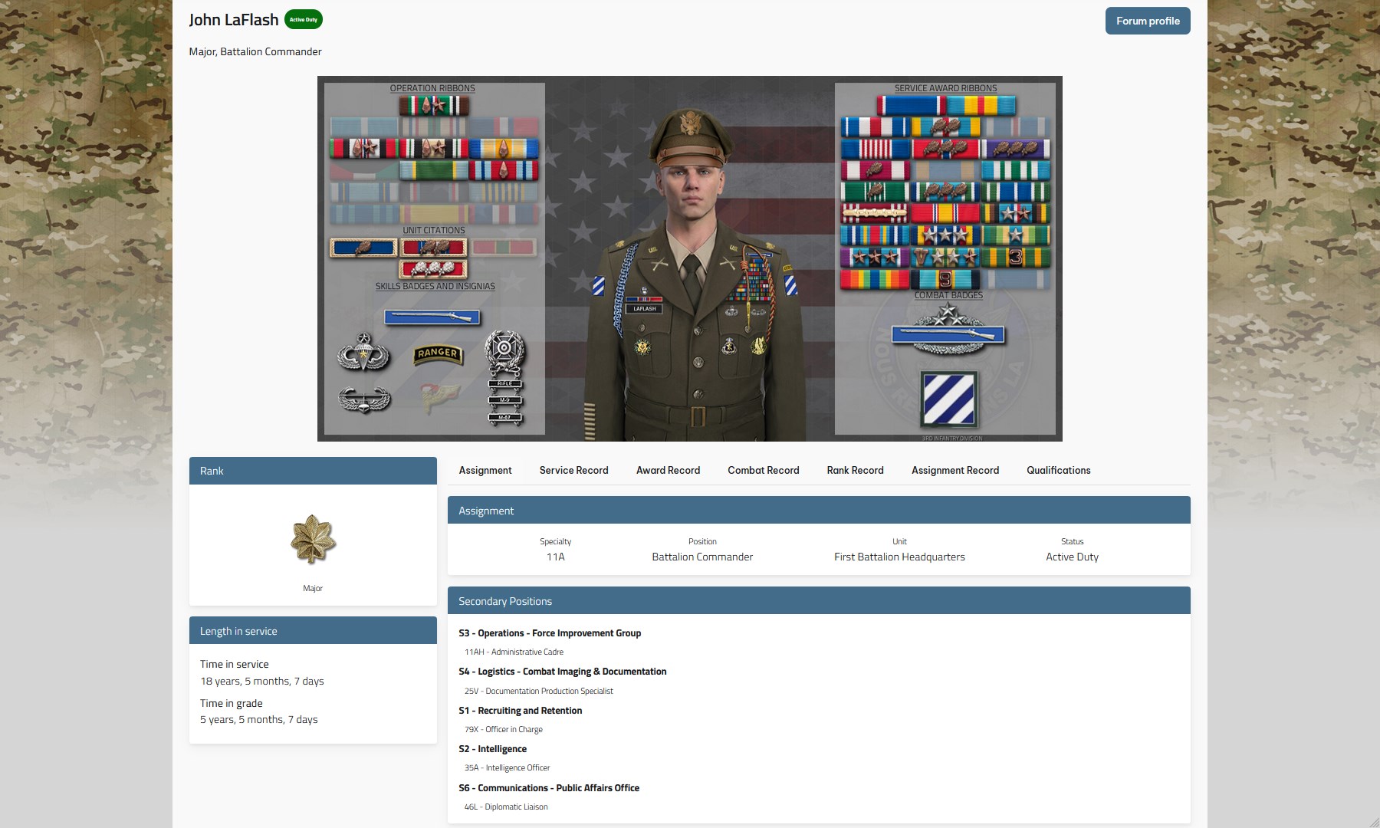Viewport: 1380px width, 828px height.
Task: Select the Combat Record tab
Action: (763, 470)
